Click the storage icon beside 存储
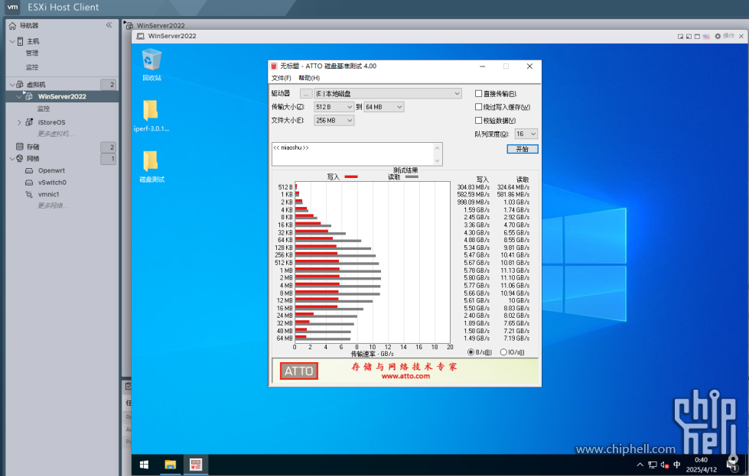The height and width of the screenshot is (476, 749). [20, 147]
